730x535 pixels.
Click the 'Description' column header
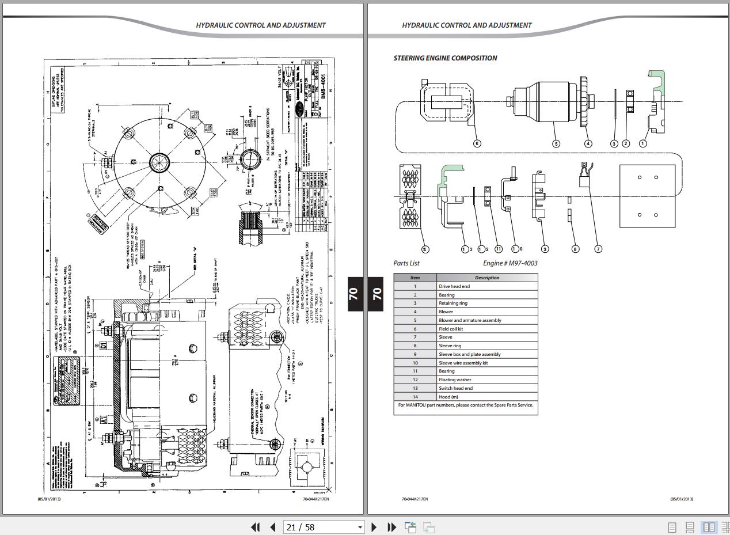click(x=487, y=278)
